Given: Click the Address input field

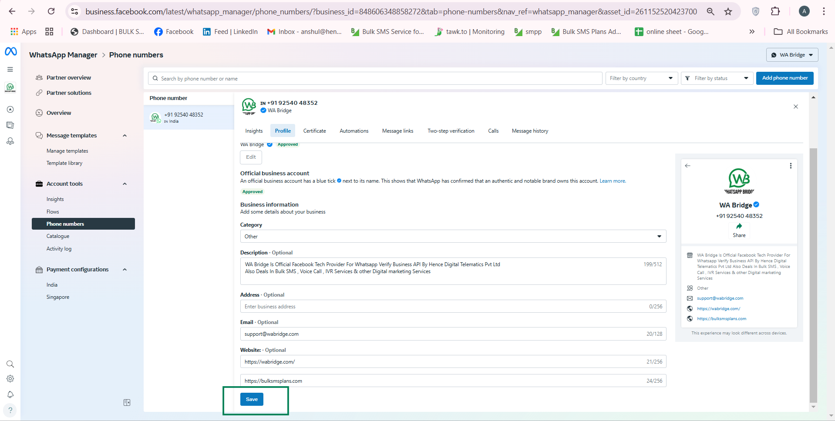Looking at the screenshot, I should [x=453, y=306].
